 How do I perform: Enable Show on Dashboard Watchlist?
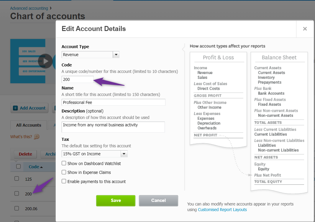click(x=64, y=163)
